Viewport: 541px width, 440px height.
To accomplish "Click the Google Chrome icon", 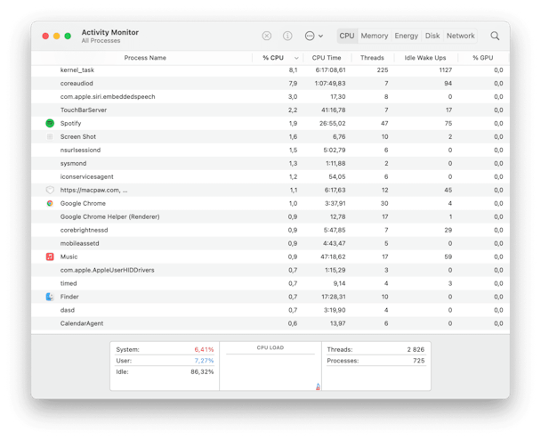I will point(50,203).
